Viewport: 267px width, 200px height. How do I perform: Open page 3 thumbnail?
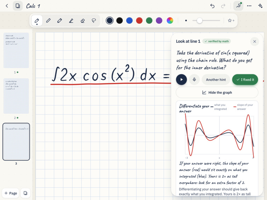(16, 142)
